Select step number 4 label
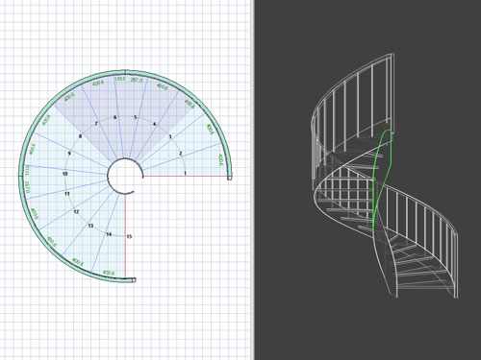Viewport: 481px width, 360px height. tap(154, 124)
